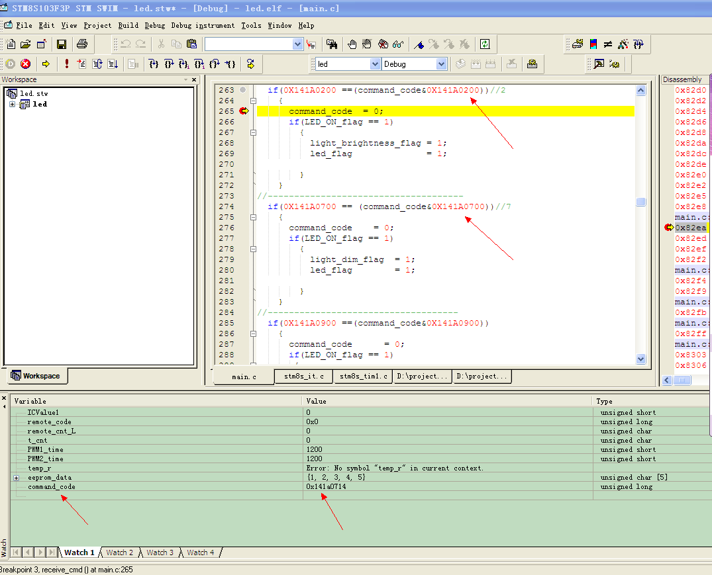Toggle the gray breakpoint on line 263
This screenshot has width=712, height=575.
click(x=243, y=90)
